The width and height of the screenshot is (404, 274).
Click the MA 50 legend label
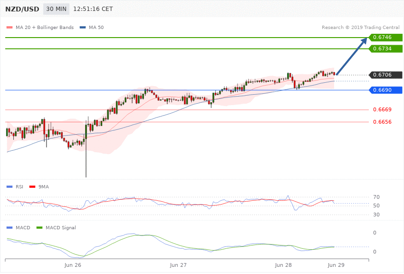point(96,27)
